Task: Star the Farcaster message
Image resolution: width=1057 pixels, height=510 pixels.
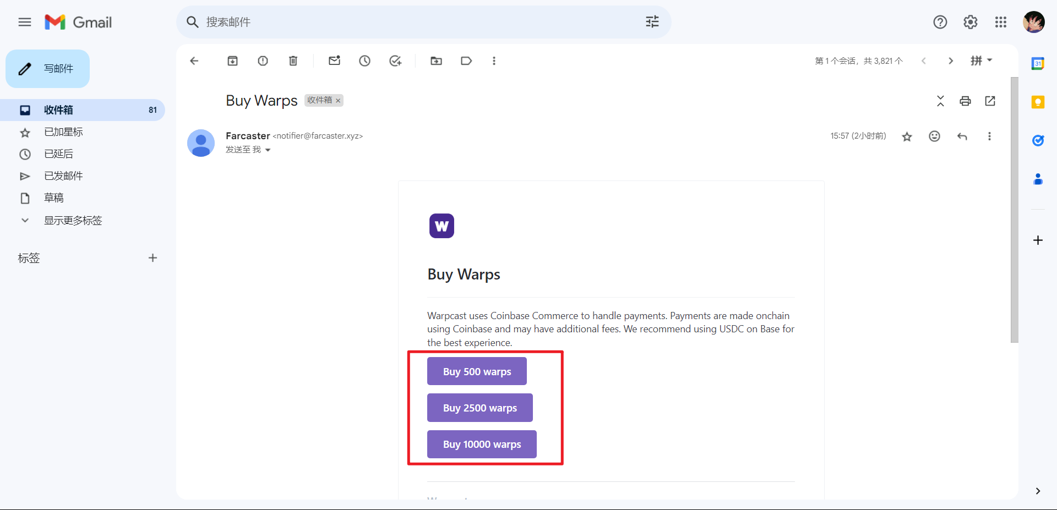Action: click(907, 136)
